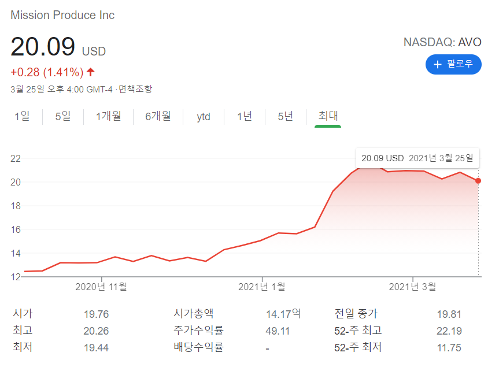Click the plus icon in 팔로우 button
This screenshot has height=371, width=499.
point(438,65)
